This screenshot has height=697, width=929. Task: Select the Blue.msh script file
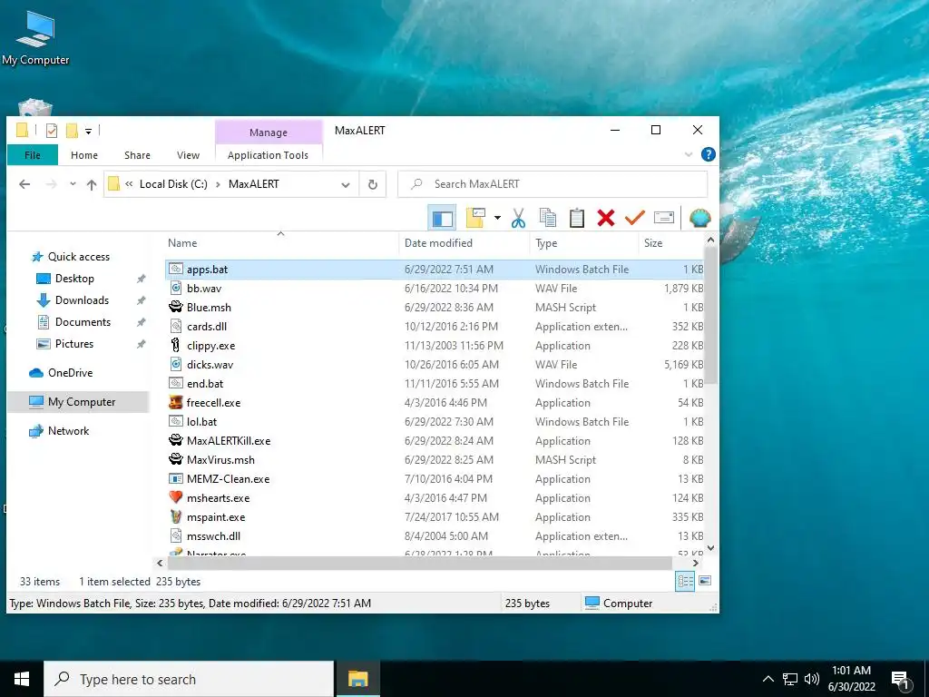click(434, 308)
